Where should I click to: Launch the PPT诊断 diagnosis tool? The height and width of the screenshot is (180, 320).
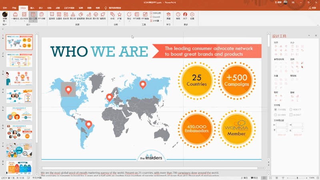[x=42, y=16]
